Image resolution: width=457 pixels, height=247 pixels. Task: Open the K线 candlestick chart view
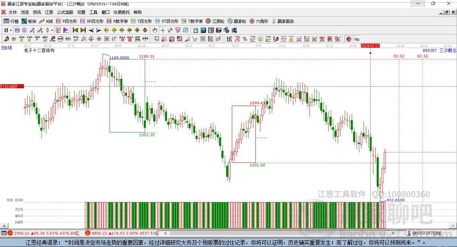(x=46, y=21)
